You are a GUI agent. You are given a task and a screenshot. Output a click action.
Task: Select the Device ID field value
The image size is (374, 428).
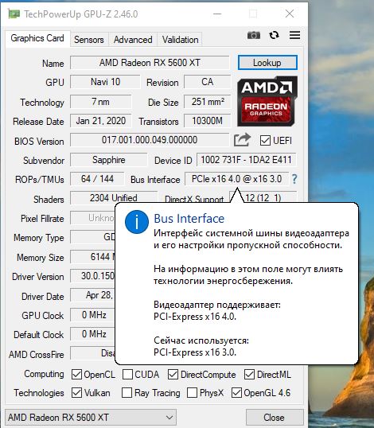[x=246, y=160]
